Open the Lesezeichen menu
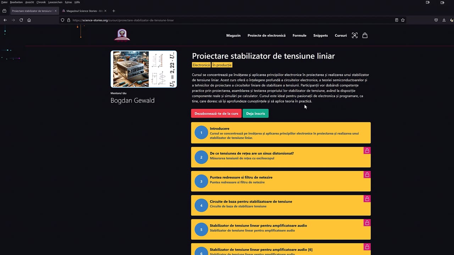The width and height of the screenshot is (454, 255). (55, 2)
